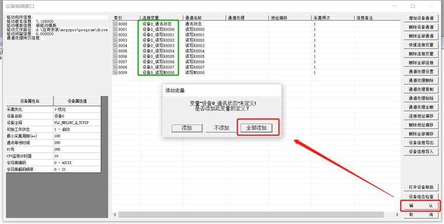The height and width of the screenshot is (224, 444).
Task: Click the horizontal scrollbar left arrow
Action: click(115, 215)
